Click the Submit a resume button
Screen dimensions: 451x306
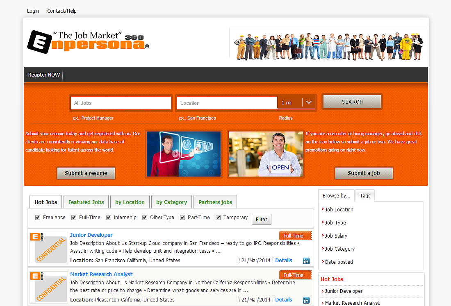[x=86, y=173]
